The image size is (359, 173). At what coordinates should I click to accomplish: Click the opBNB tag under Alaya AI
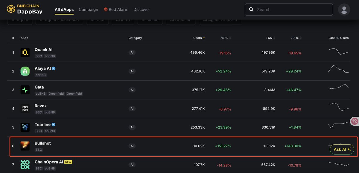41,75
